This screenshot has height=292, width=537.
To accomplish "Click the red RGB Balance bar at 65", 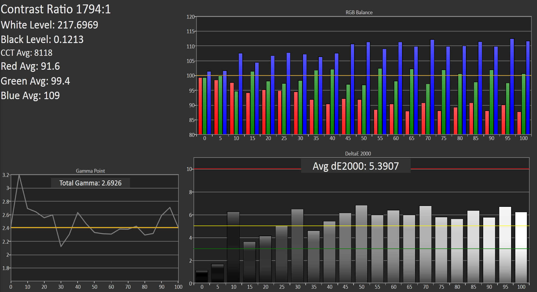I will [407, 123].
